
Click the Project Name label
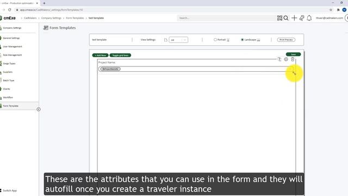pyautogui.click(x=107, y=63)
